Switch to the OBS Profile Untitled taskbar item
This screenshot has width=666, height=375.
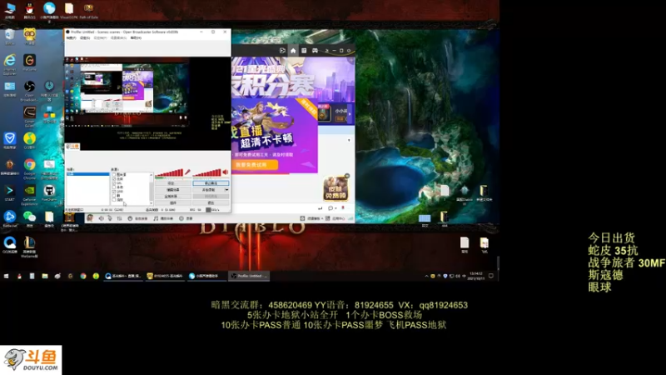pyautogui.click(x=249, y=276)
